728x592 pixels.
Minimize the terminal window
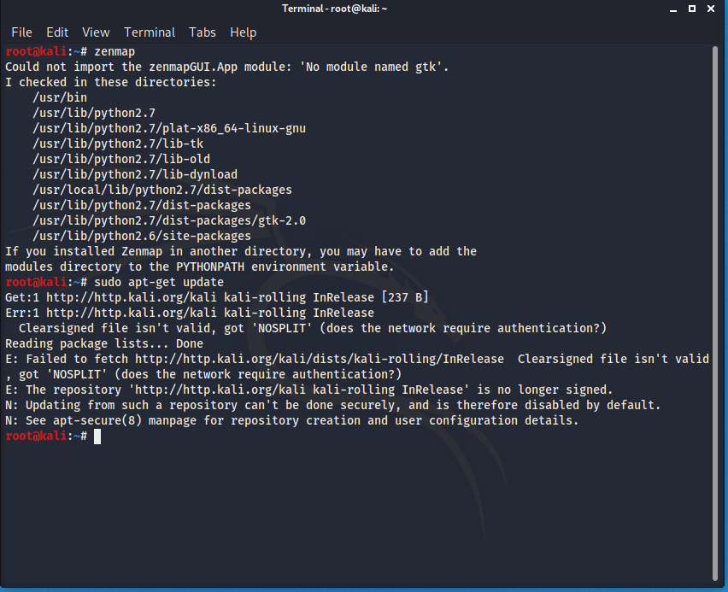click(672, 9)
